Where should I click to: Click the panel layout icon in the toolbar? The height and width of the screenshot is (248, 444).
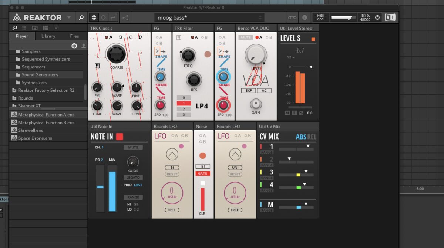pyautogui.click(x=94, y=17)
